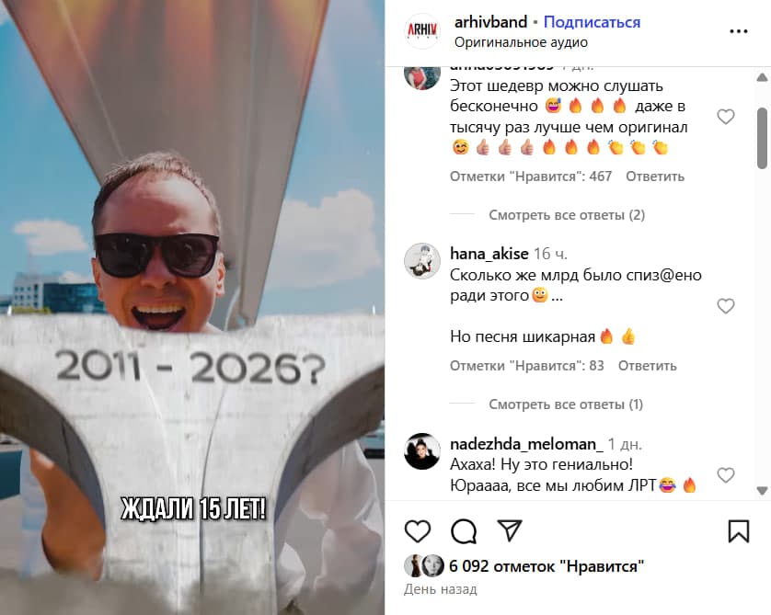This screenshot has height=615, width=771.
Task: Open nadezhda_meloman_ avatar
Action: click(422, 451)
